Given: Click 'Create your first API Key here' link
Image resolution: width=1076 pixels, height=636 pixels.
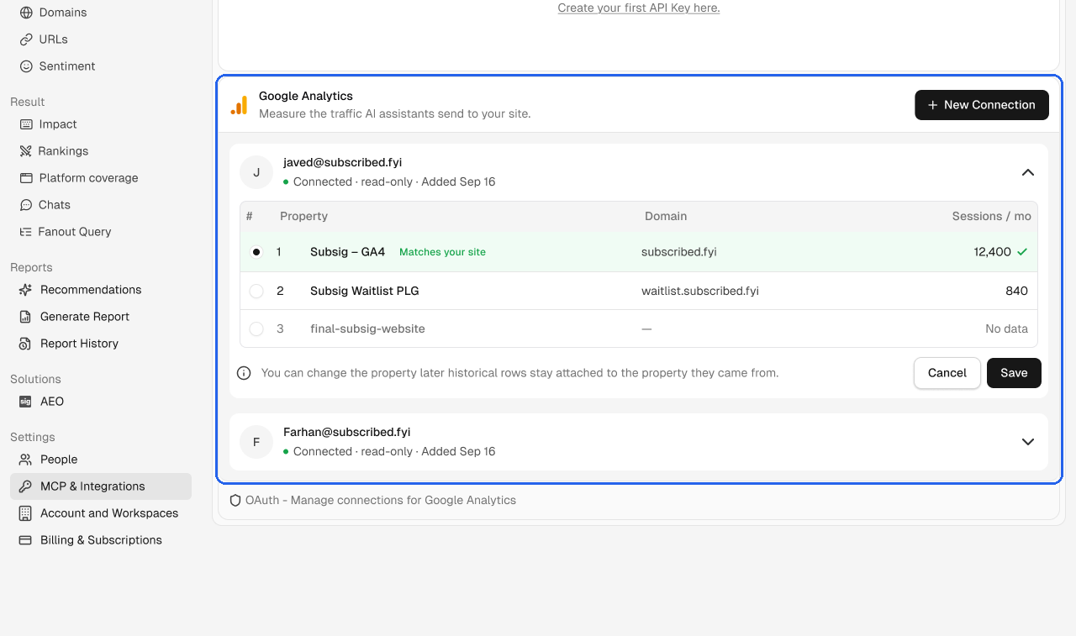Looking at the screenshot, I should (639, 8).
